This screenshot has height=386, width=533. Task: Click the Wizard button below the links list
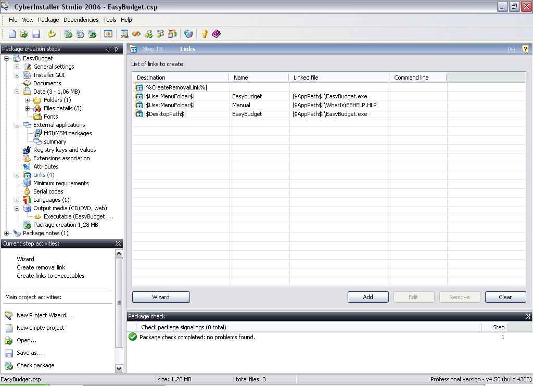click(161, 297)
